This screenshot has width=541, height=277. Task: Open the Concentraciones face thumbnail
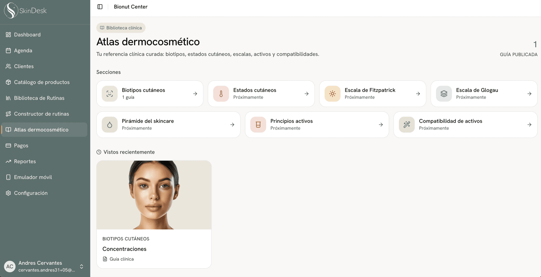[x=154, y=195]
